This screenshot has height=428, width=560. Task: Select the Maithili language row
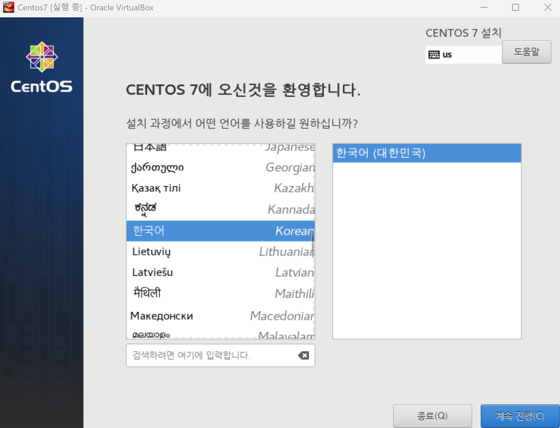(x=220, y=294)
